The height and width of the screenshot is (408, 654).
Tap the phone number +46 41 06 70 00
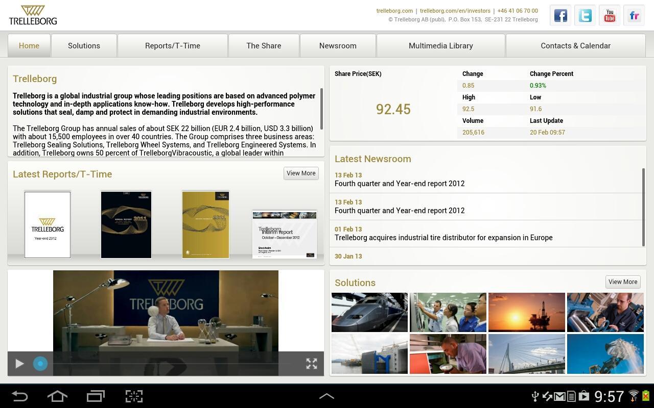517,11
